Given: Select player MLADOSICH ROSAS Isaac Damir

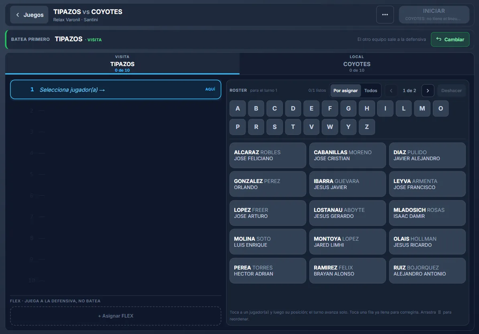Looking at the screenshot, I should [x=427, y=213].
